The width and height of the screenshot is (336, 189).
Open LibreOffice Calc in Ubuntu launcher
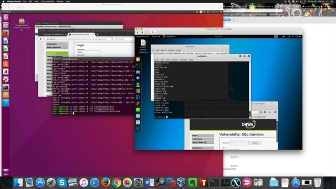click(x=6, y=48)
